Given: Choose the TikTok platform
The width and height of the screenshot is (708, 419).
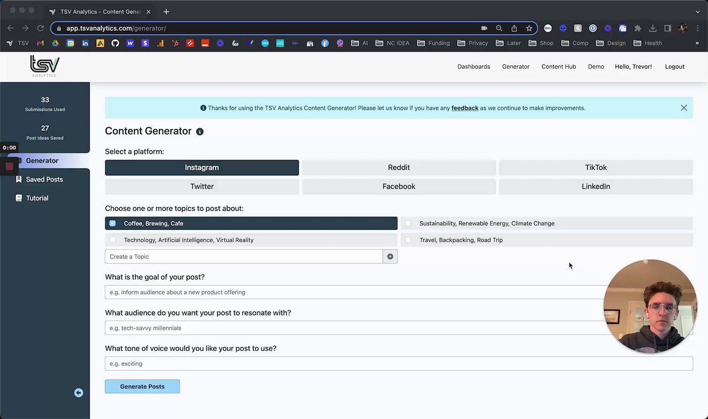Looking at the screenshot, I should click(x=596, y=168).
